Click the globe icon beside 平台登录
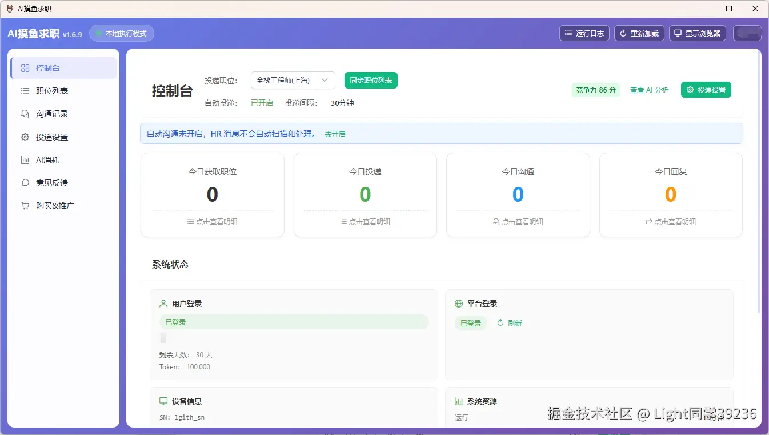769x435 pixels. pyautogui.click(x=459, y=304)
